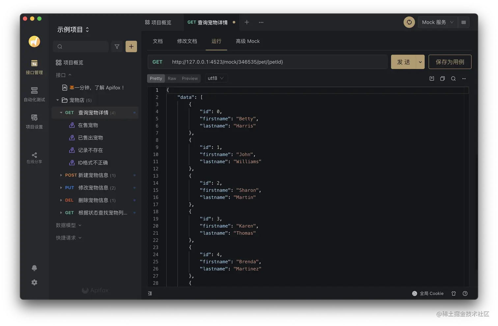Click the 在线分享 sidebar icon
The height and width of the screenshot is (326, 498).
tap(34, 158)
